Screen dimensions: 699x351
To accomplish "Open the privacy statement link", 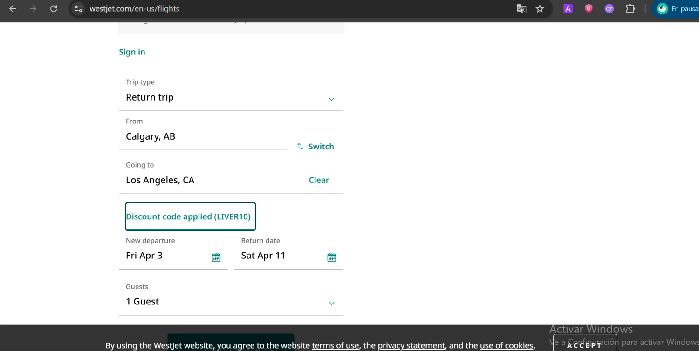I will coord(411,345).
